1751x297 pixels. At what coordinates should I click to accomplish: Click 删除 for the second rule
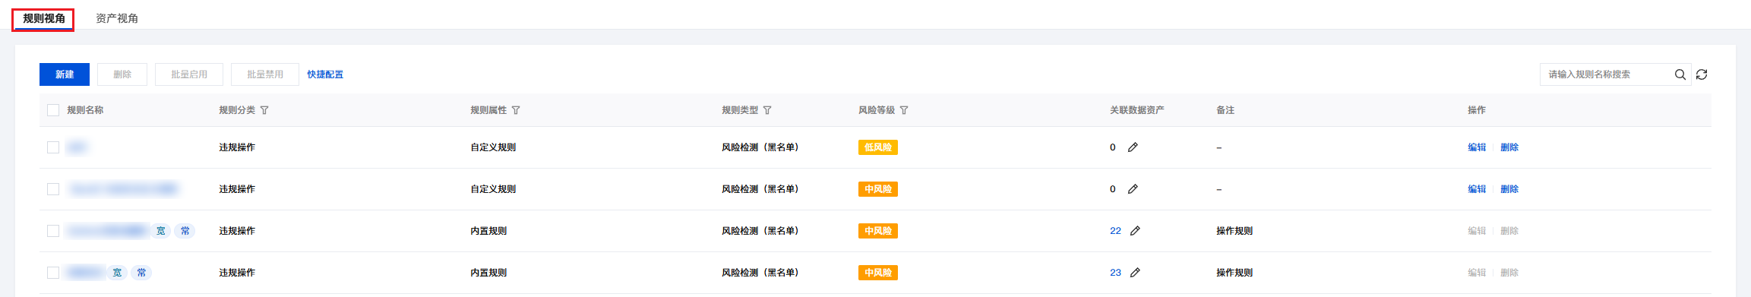point(1509,189)
